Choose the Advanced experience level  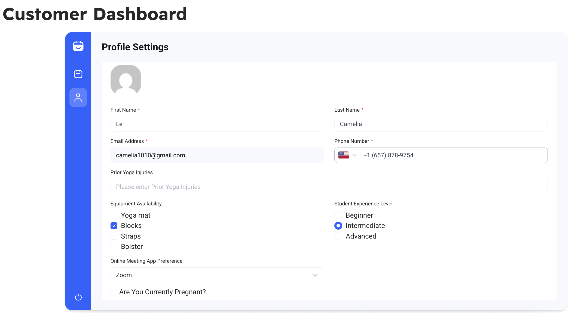pyautogui.click(x=338, y=236)
